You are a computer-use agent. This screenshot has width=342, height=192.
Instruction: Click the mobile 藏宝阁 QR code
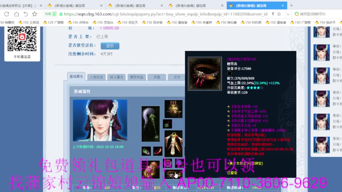(22, 39)
